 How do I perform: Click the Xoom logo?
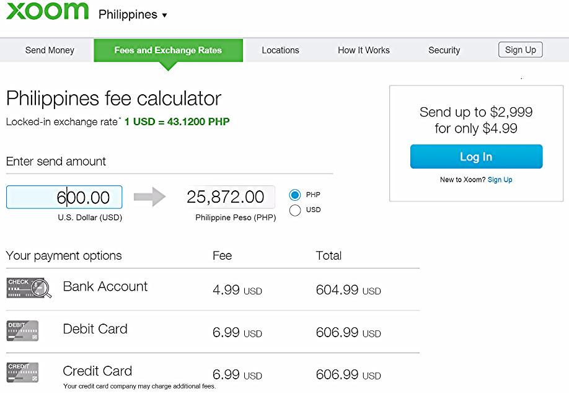click(x=47, y=11)
